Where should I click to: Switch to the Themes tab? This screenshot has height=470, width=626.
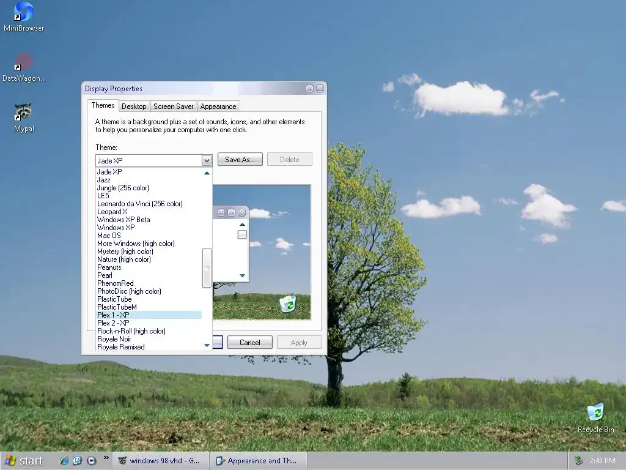pyautogui.click(x=103, y=105)
